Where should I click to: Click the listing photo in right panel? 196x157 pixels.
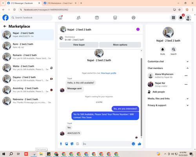coord(168,32)
